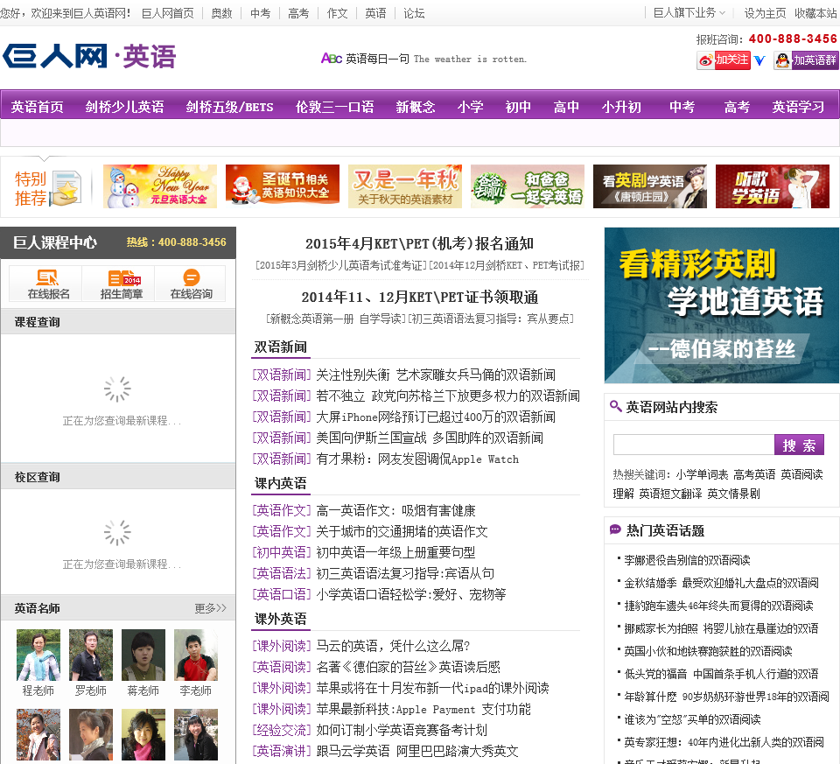Click 更多>> next to 英语名师
The image size is (840, 764).
pos(210,608)
